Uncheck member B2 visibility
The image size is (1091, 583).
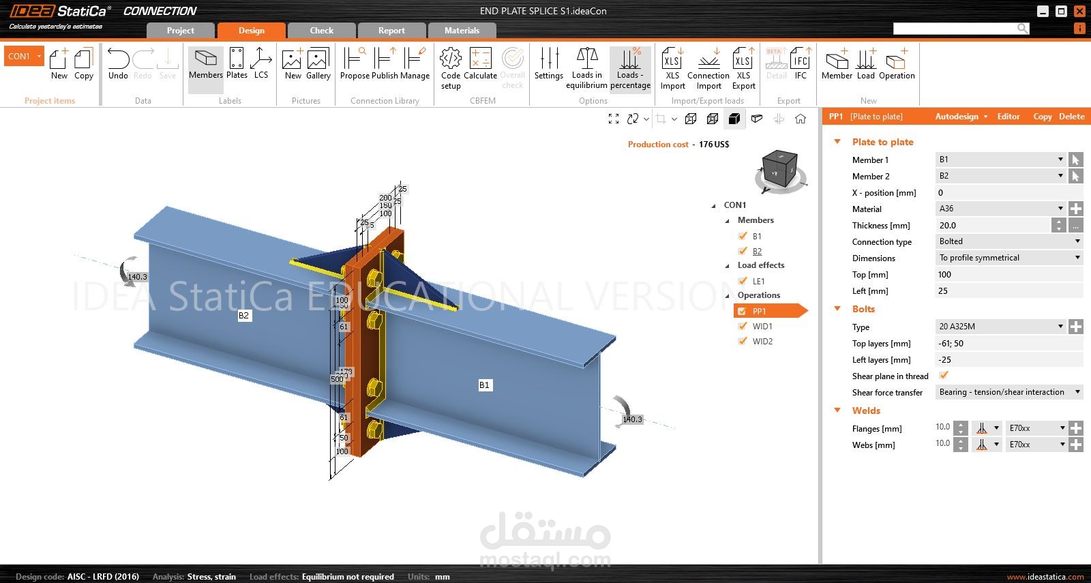click(743, 251)
